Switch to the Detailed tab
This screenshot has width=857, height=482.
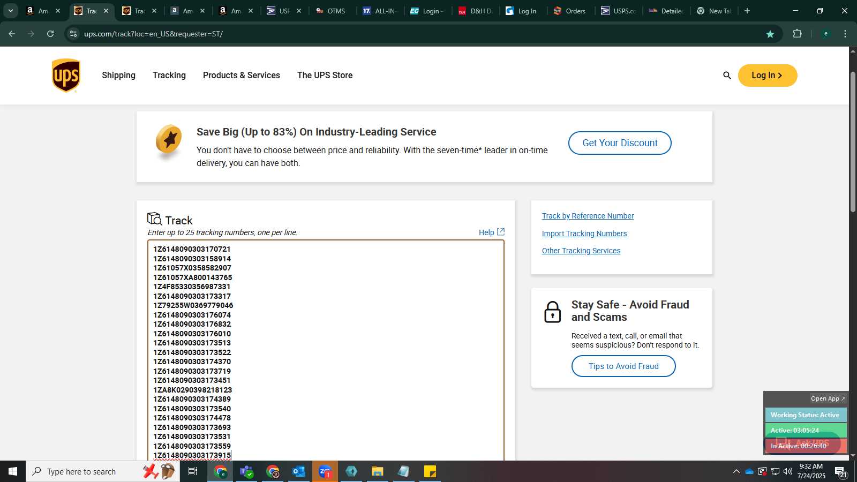pyautogui.click(x=667, y=11)
